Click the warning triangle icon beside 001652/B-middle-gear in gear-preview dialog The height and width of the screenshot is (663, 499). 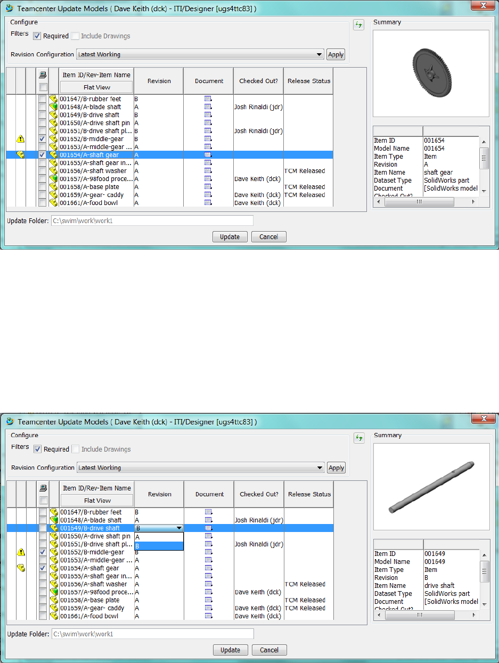21,139
